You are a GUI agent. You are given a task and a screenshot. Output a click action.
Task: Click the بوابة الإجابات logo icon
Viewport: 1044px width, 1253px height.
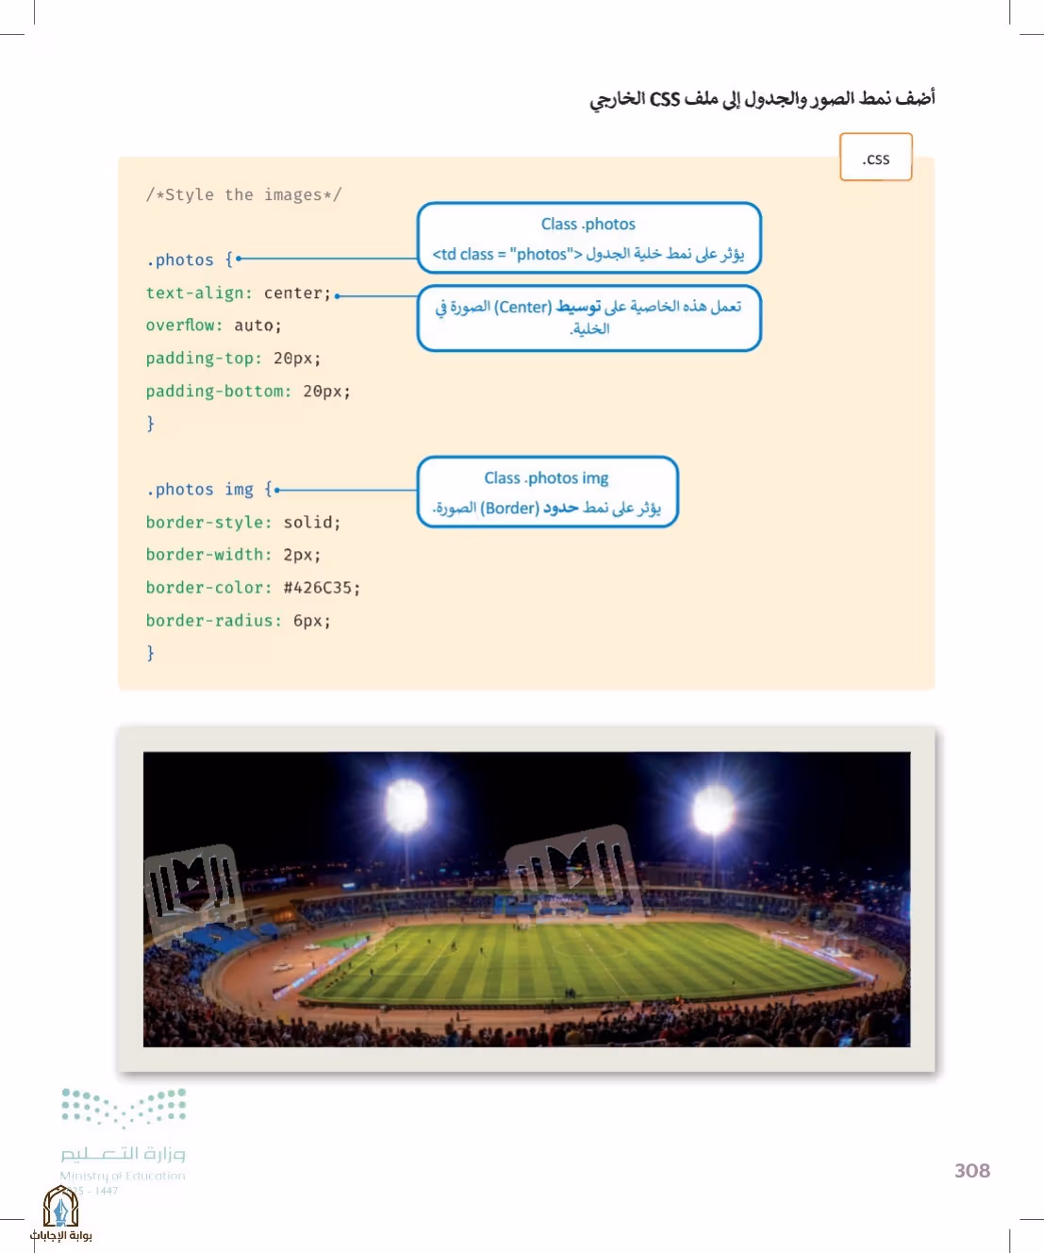[x=61, y=1207]
